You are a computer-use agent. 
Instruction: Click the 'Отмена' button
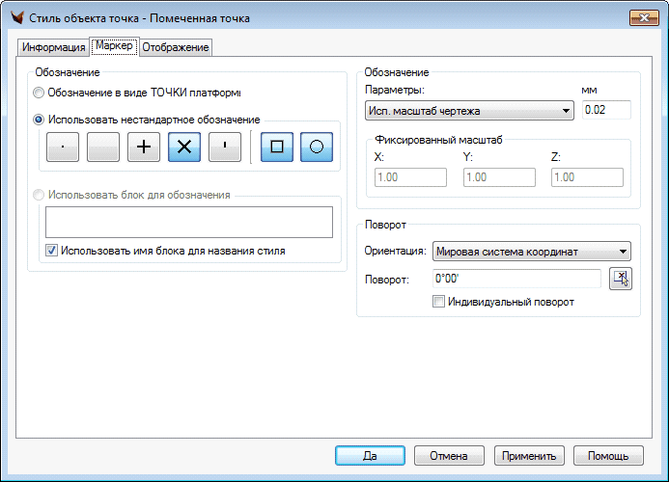tap(449, 456)
